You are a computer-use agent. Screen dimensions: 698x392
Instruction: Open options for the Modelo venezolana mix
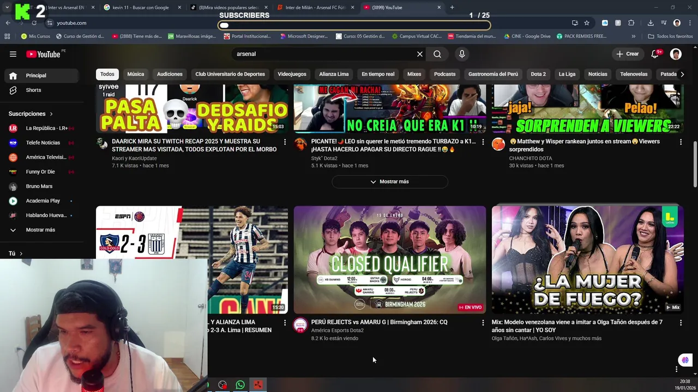click(x=681, y=323)
